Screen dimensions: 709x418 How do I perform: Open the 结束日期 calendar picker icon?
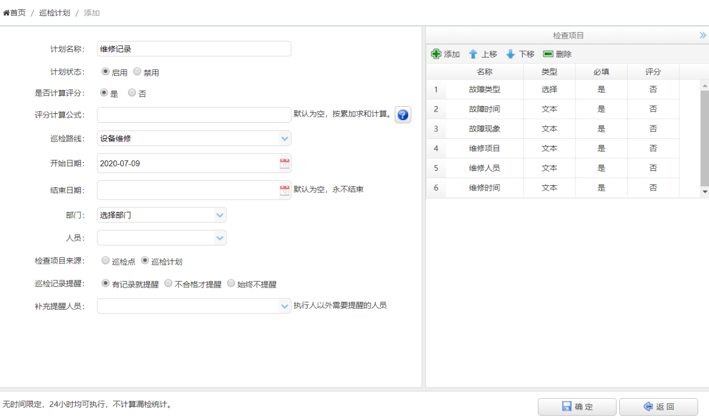pyautogui.click(x=285, y=190)
